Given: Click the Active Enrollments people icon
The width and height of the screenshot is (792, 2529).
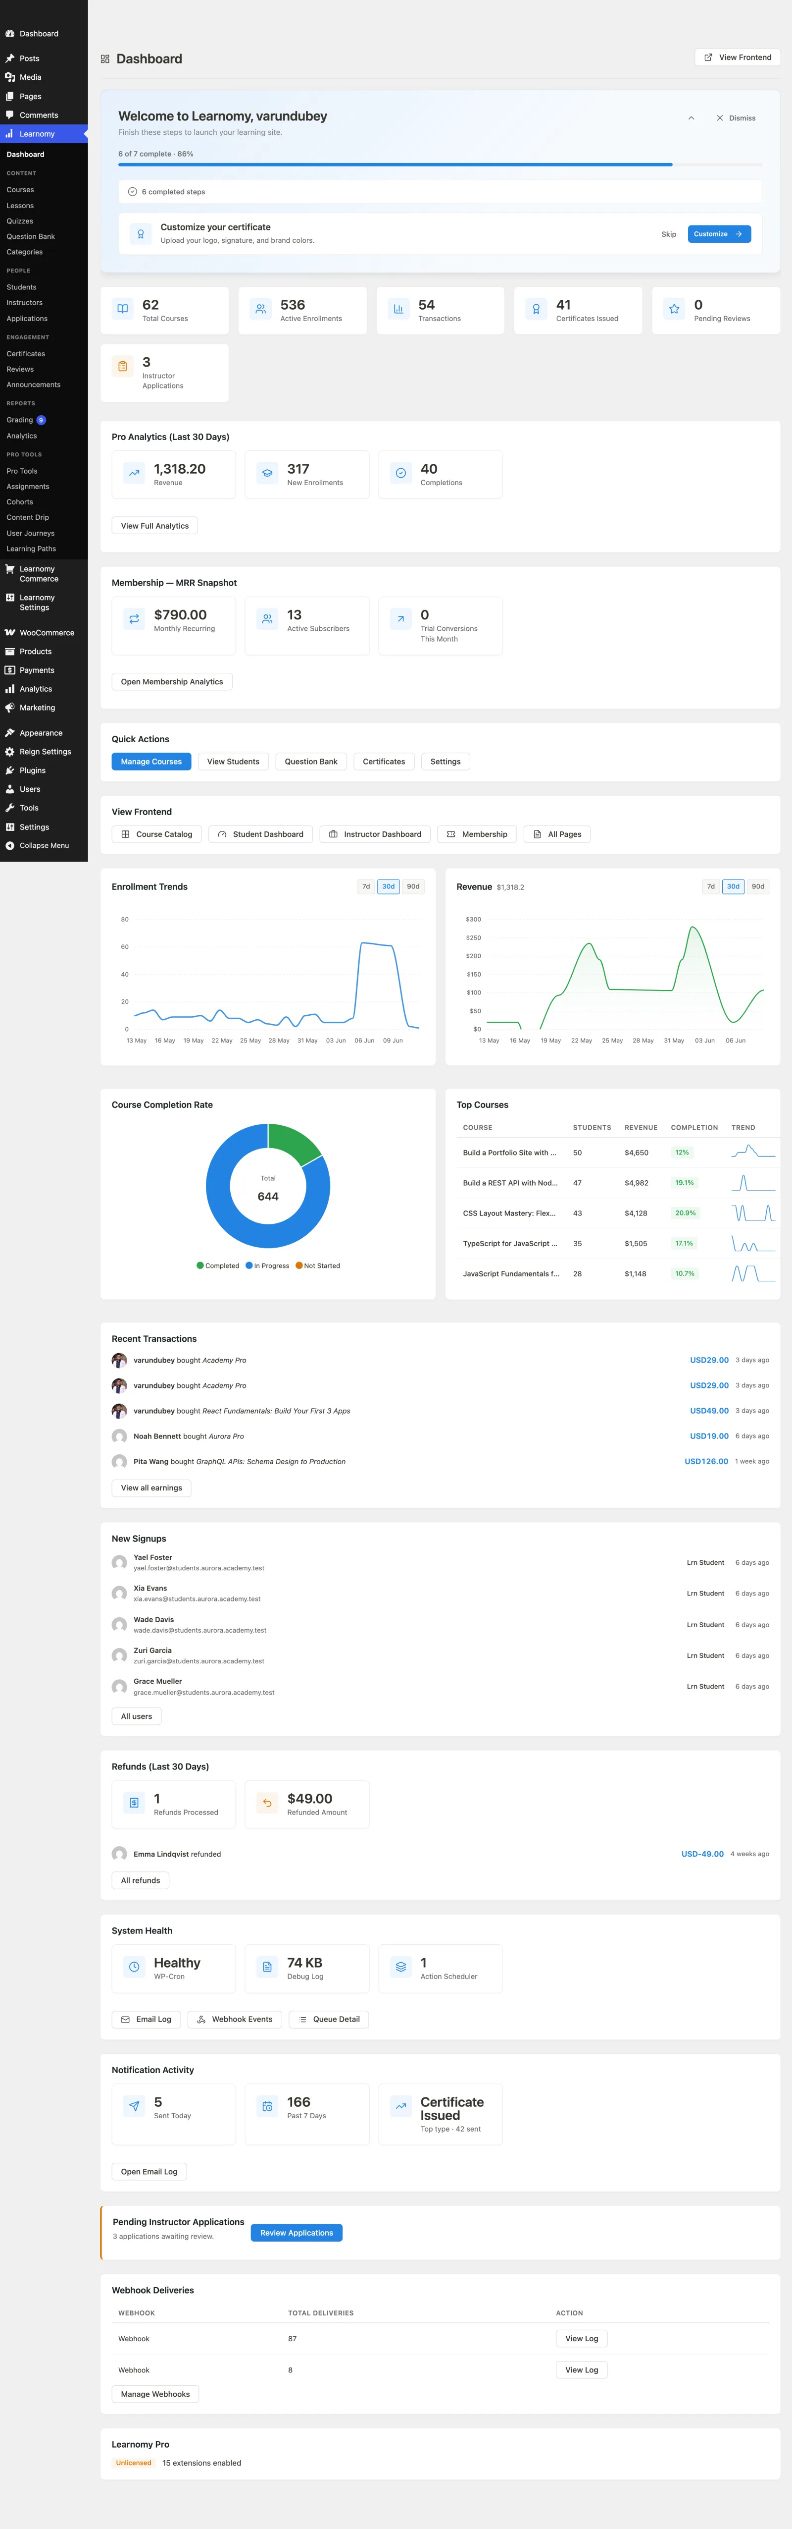Looking at the screenshot, I should tap(261, 309).
